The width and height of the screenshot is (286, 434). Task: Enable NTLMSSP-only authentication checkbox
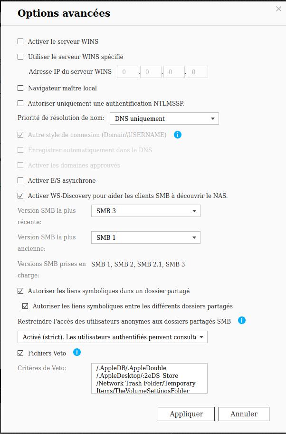tap(20, 103)
